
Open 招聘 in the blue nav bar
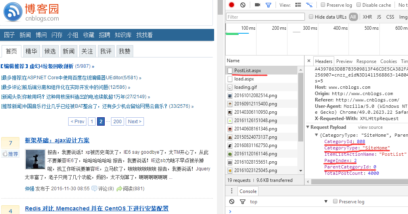tap(105, 35)
